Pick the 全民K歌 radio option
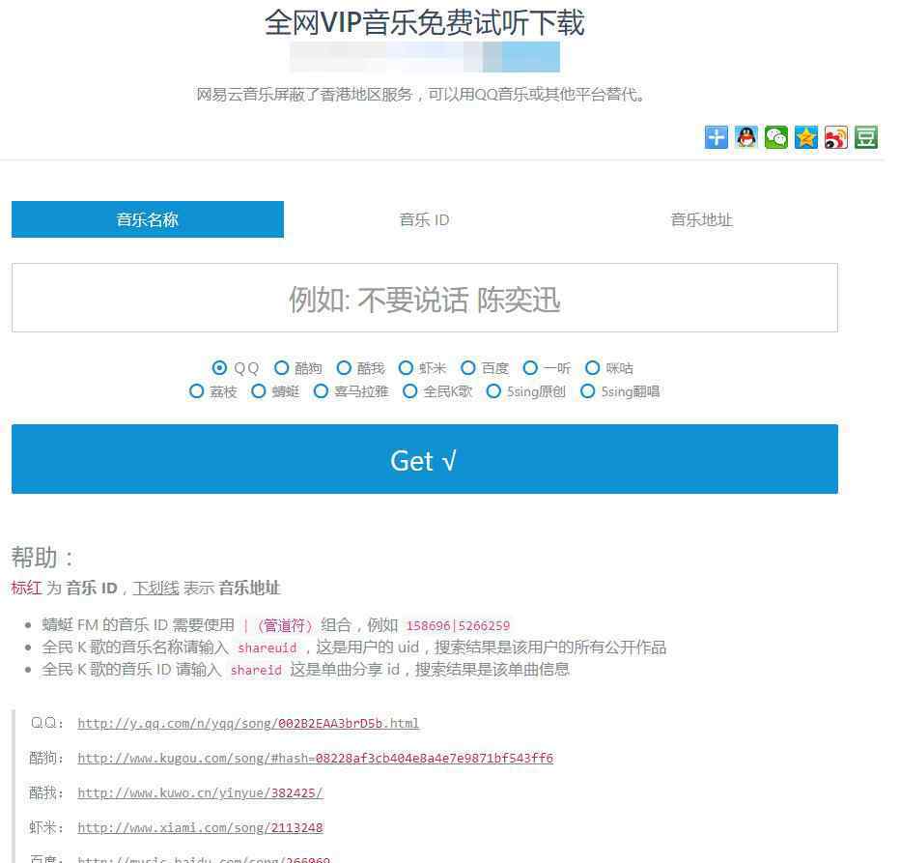This screenshot has width=900, height=863. (409, 391)
